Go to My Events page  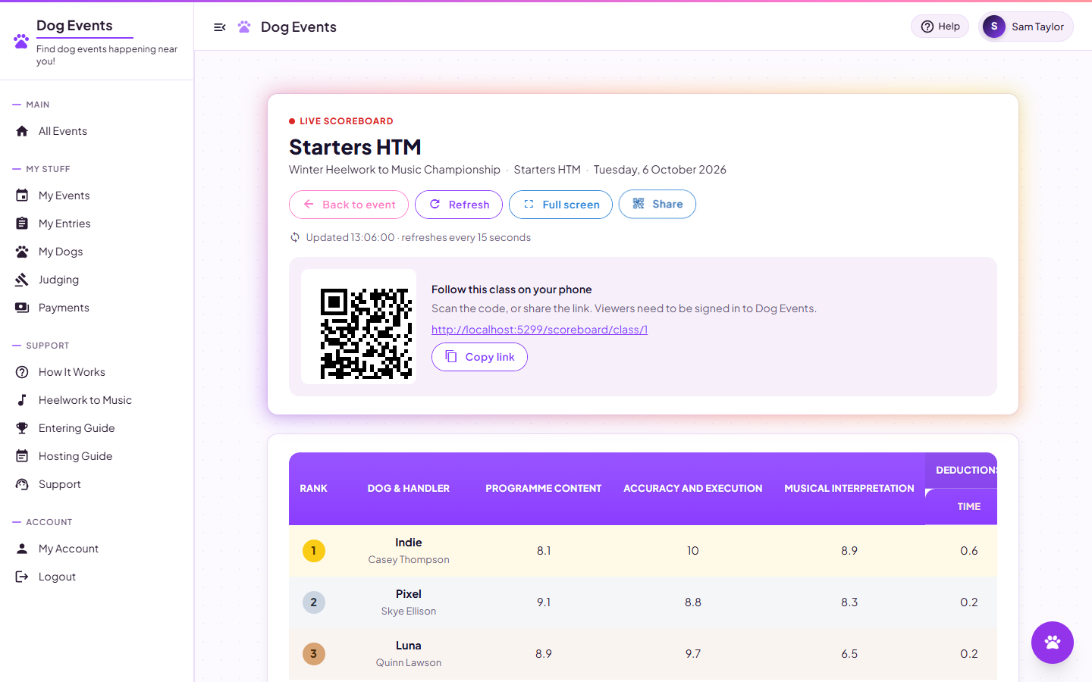pyautogui.click(x=97, y=196)
